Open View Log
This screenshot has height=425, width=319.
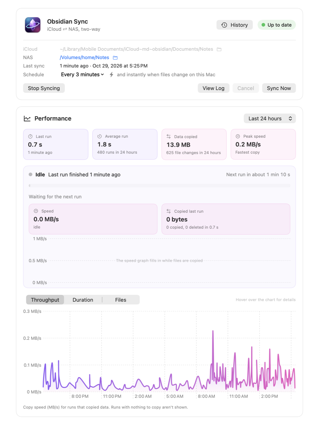213,88
